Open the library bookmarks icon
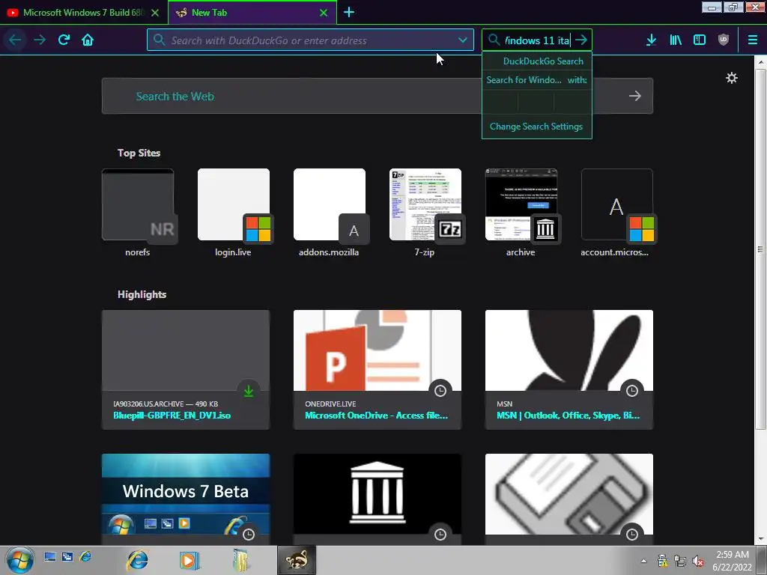Screen dimensions: 767x575 click(676, 40)
